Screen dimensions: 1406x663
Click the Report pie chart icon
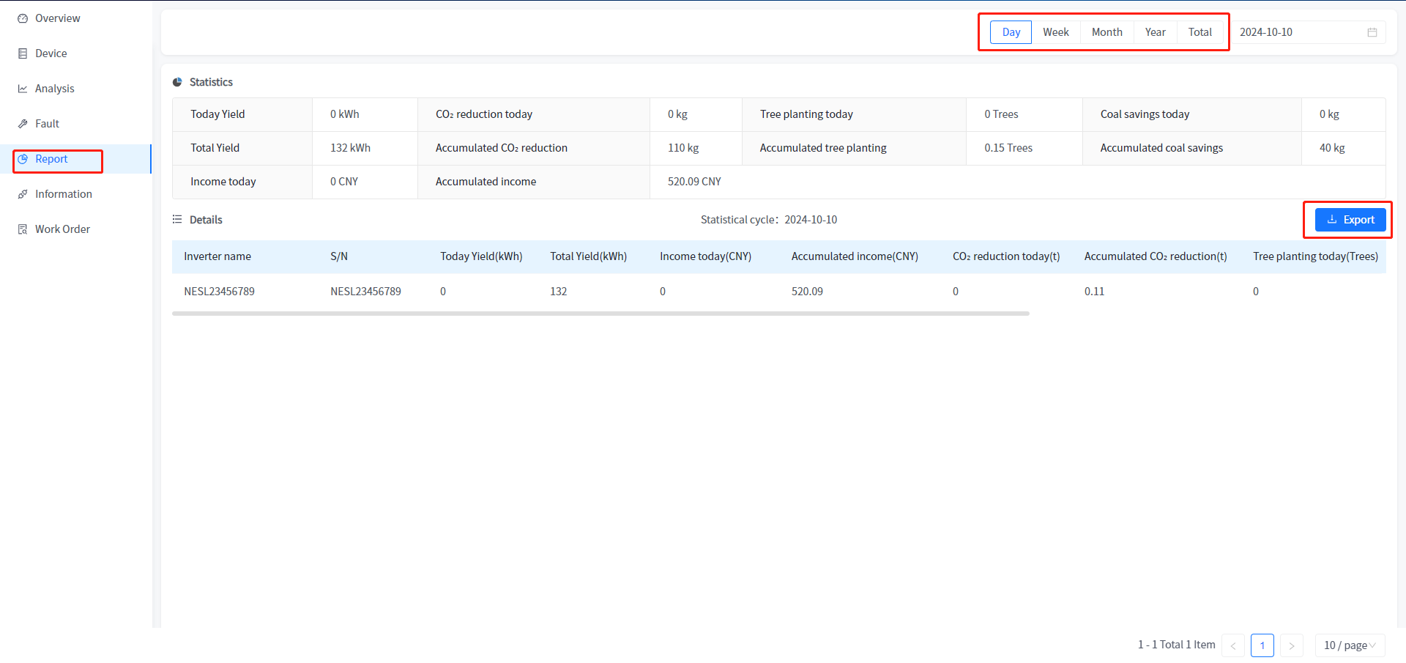[23, 159]
